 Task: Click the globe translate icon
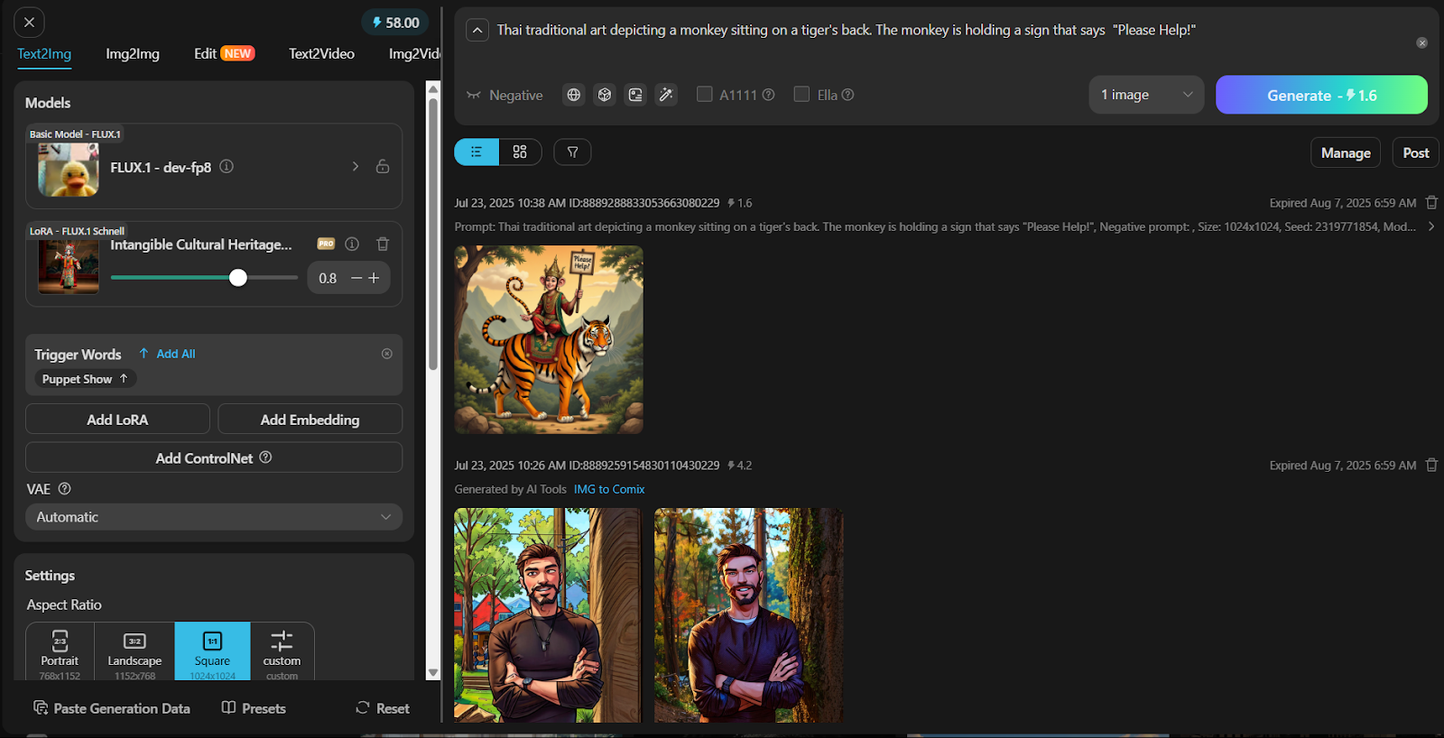[x=573, y=95]
